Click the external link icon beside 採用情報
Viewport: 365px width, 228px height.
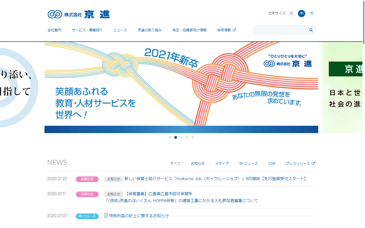[234, 30]
